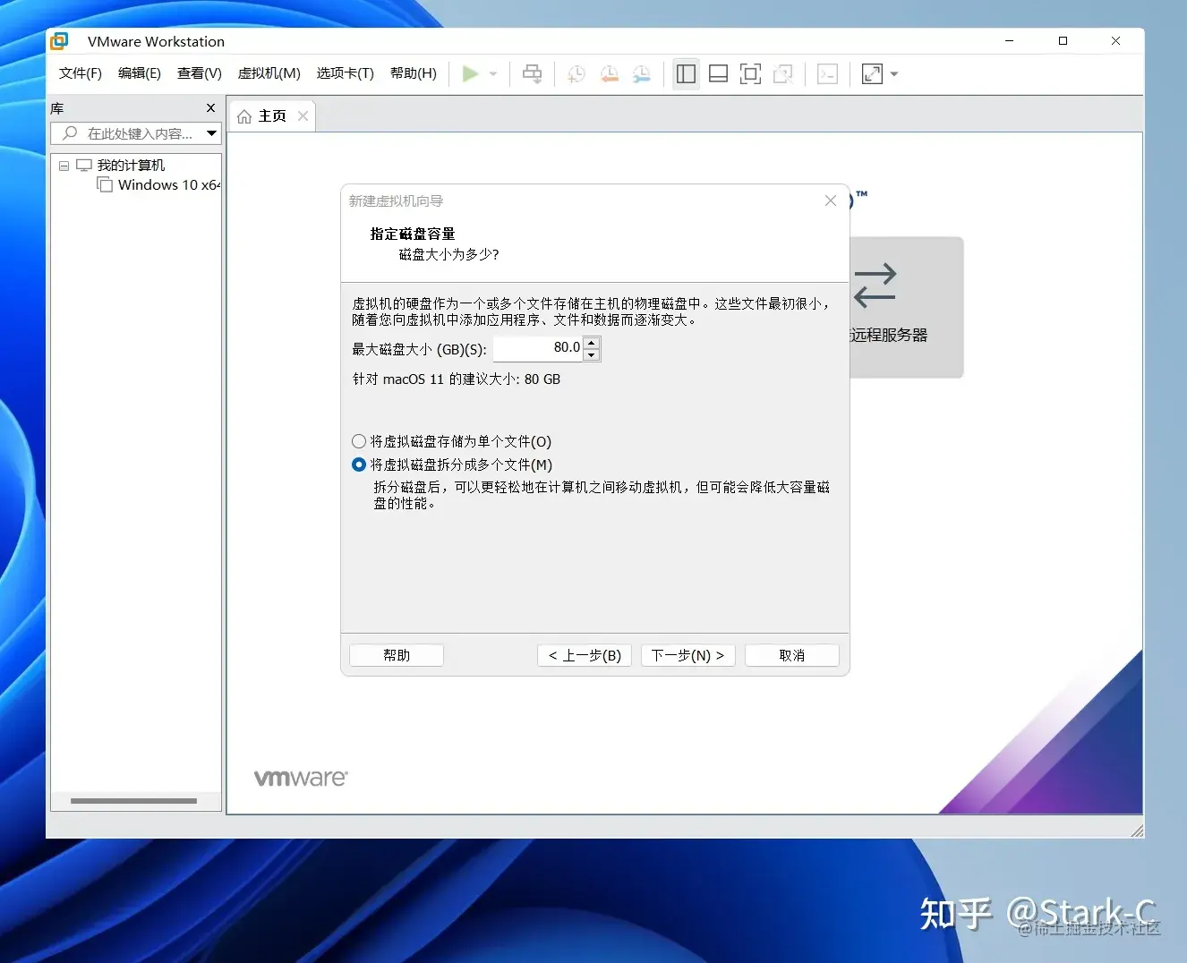Close the 新建虚拟机向导 dialog
Viewport: 1187px width, 963px height.
point(831,200)
